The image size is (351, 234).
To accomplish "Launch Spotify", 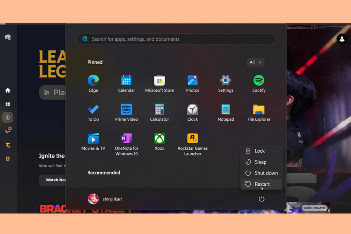I will click(x=259, y=83).
